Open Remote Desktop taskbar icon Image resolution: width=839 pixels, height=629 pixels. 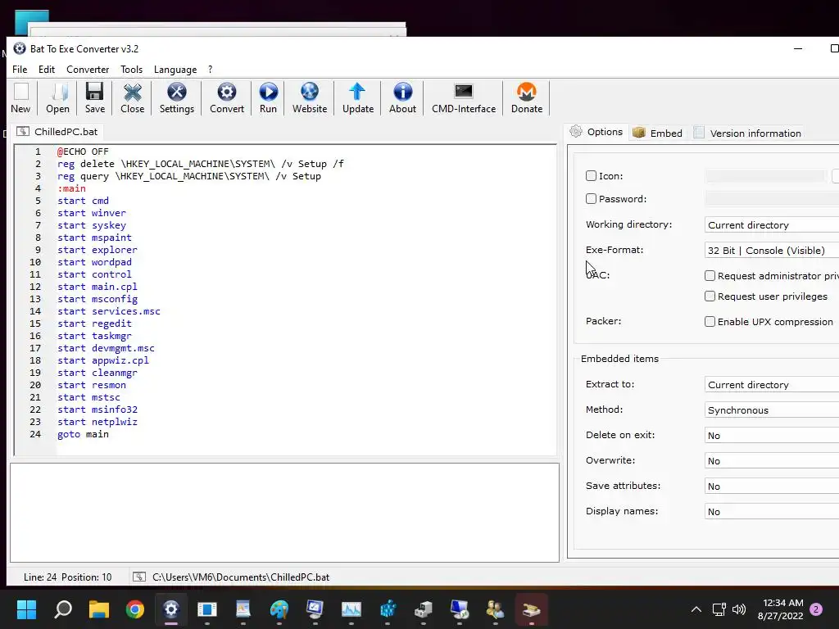(460, 609)
